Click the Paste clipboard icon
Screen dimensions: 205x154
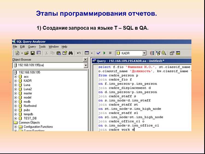58,53
